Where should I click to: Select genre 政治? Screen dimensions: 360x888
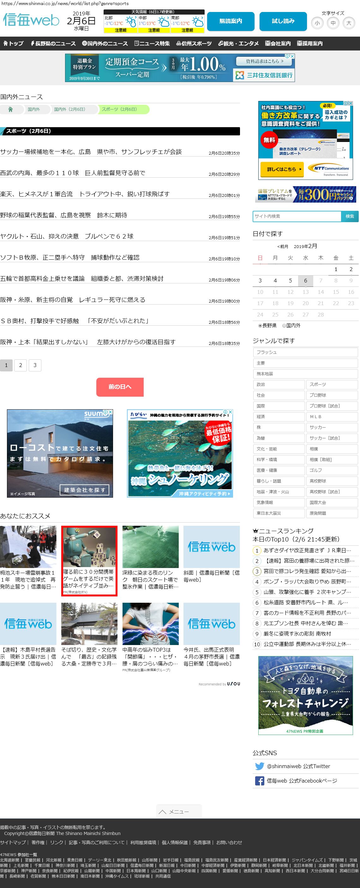279,384
